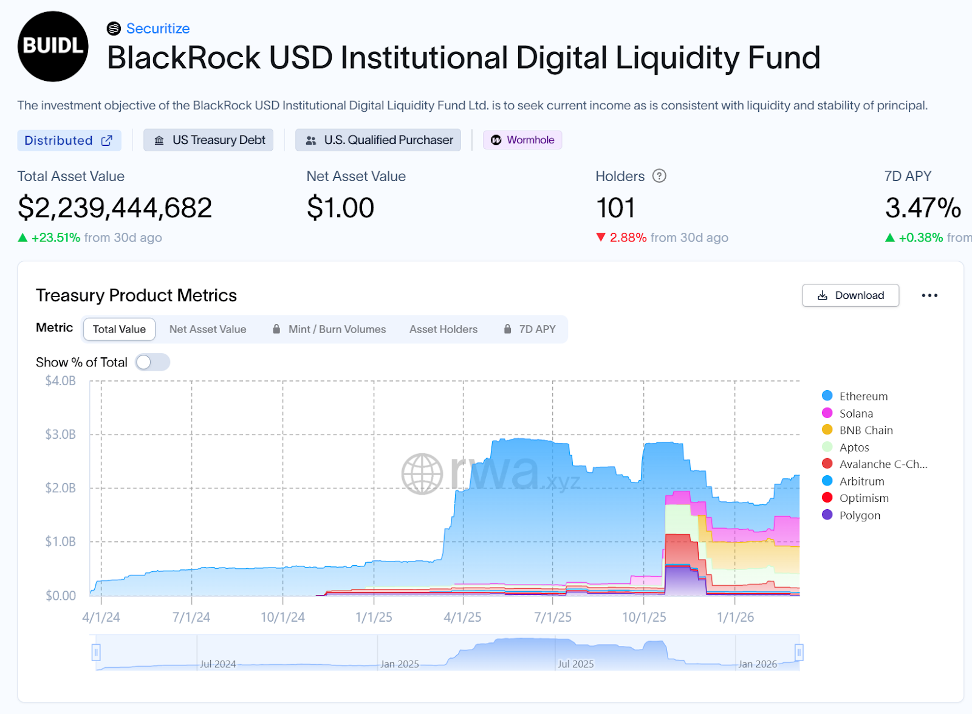
Task: Click the Avalanche C-Chain legend dot
Action: (827, 464)
